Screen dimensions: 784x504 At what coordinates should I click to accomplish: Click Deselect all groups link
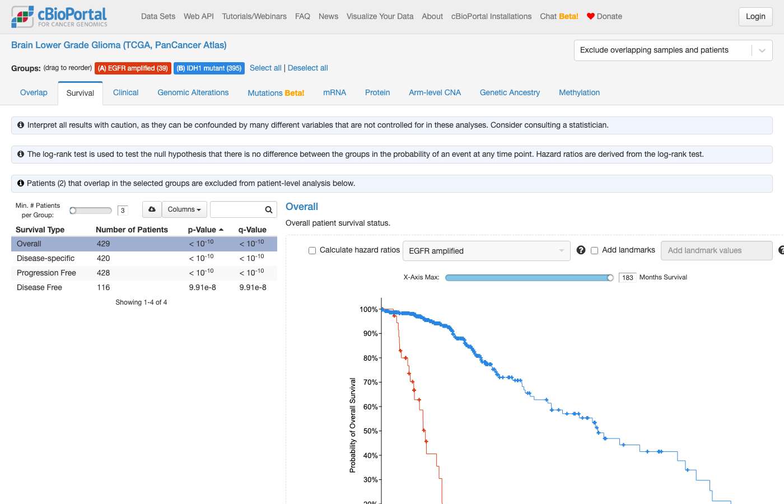(x=308, y=68)
